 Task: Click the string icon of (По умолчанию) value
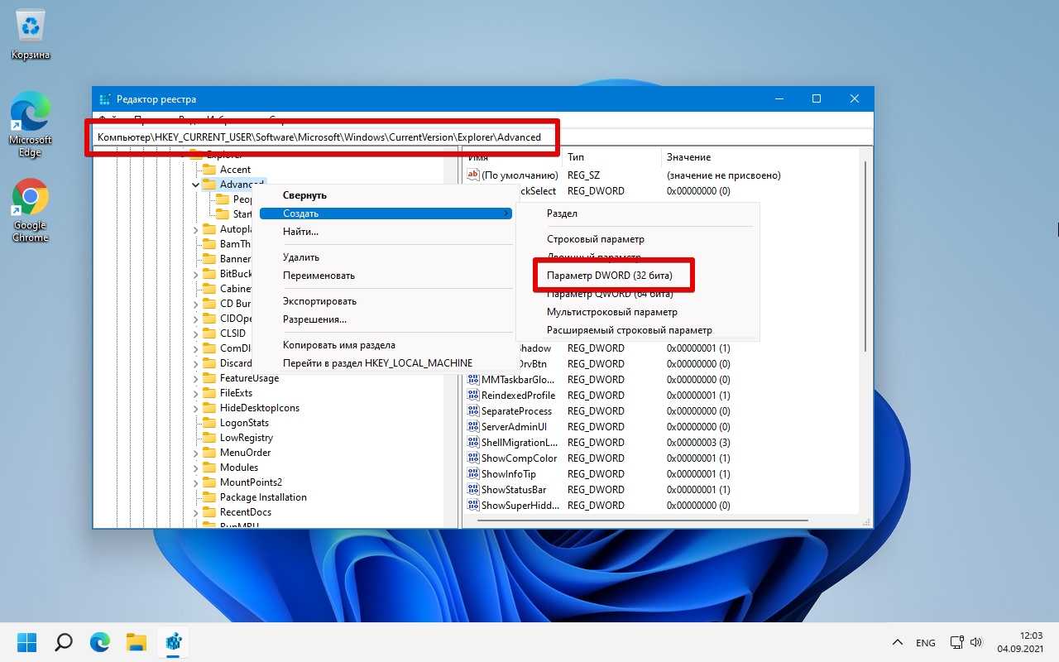click(x=473, y=175)
